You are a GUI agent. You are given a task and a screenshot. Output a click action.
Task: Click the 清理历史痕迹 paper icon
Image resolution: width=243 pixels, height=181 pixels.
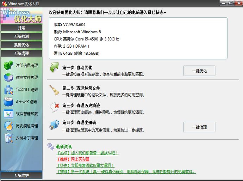[54, 107]
